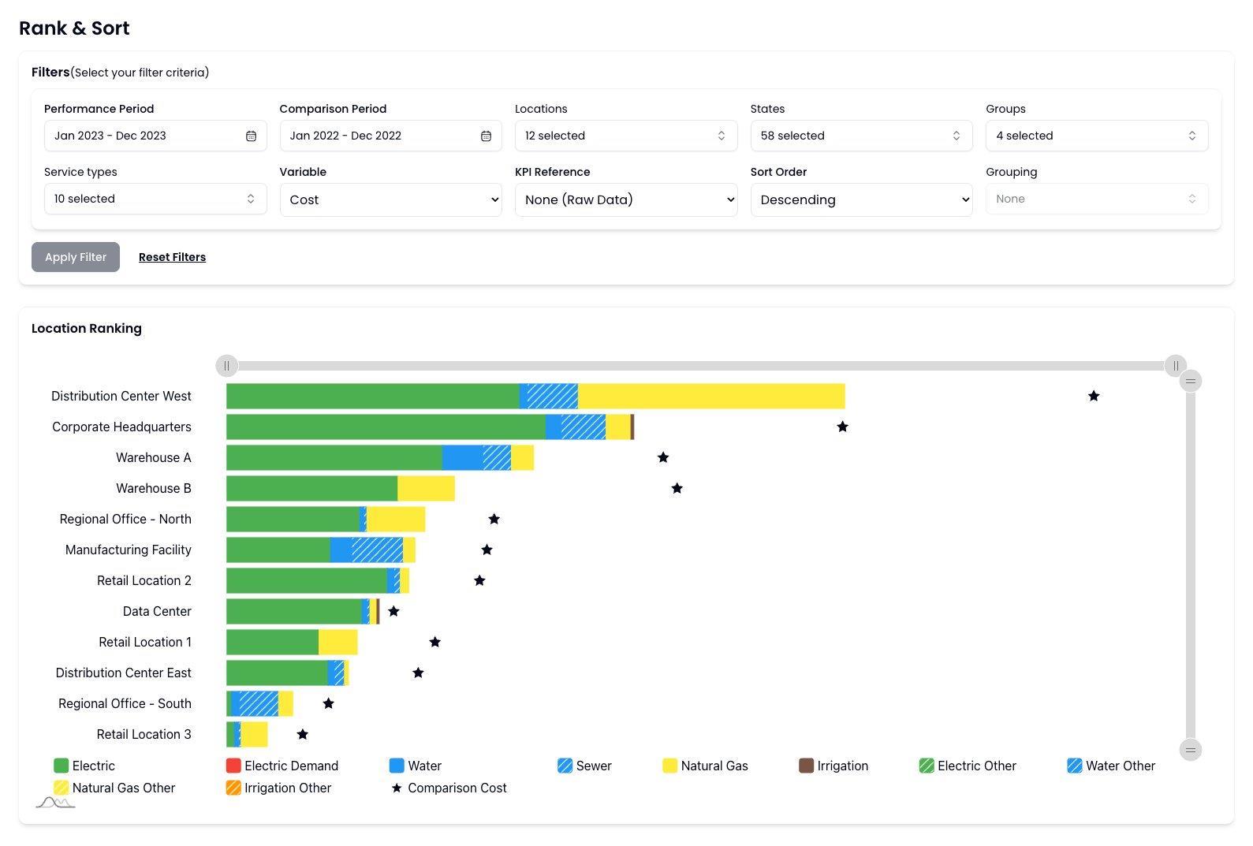Toggle the Comparison Cost legend series
This screenshot has height=846, width=1253.
449,788
